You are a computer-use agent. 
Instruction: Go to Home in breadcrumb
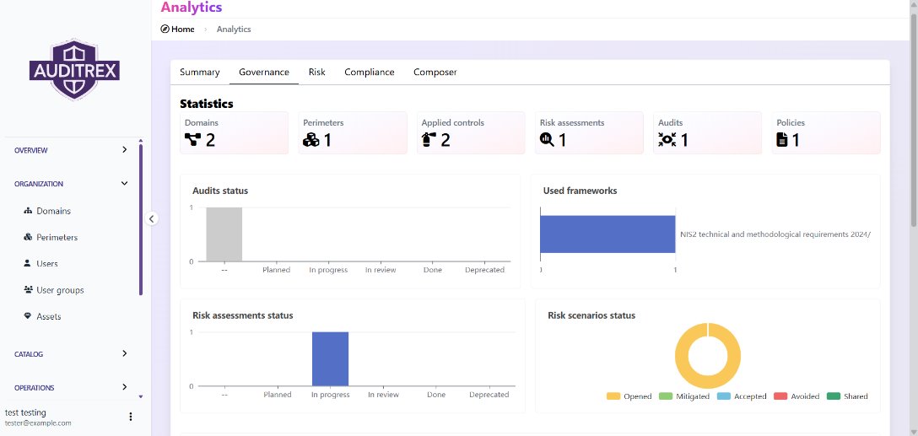click(178, 30)
